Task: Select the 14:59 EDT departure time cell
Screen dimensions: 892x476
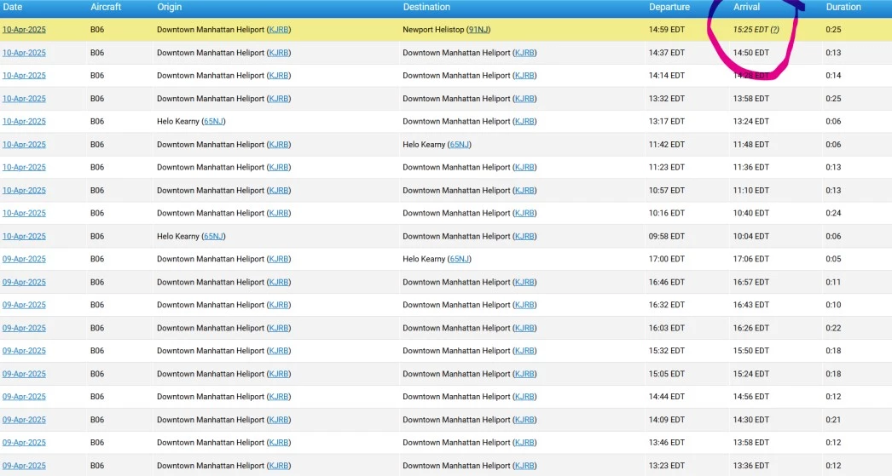Action: 667,30
